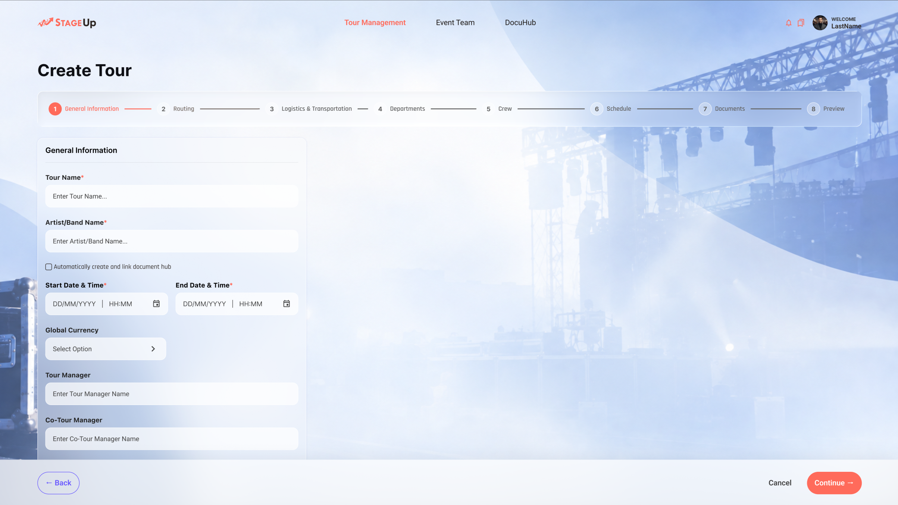Image resolution: width=898 pixels, height=505 pixels.
Task: Expand the Global Currency Select Option dropdown
Action: tap(106, 349)
